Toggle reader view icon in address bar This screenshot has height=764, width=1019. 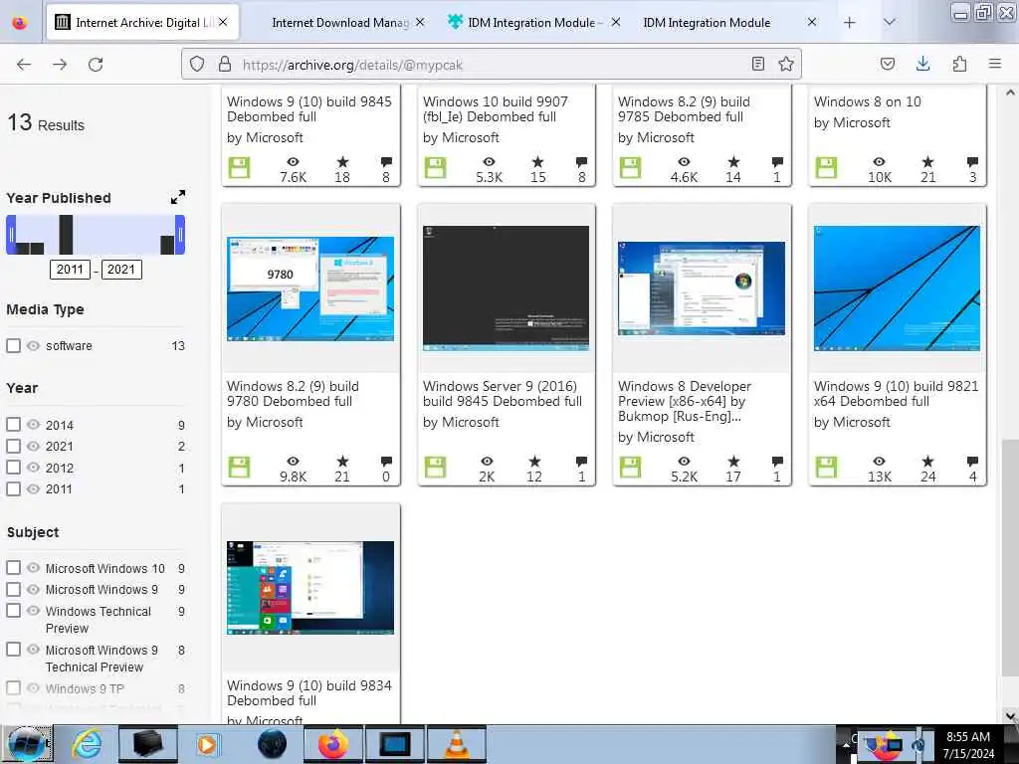[x=757, y=64]
